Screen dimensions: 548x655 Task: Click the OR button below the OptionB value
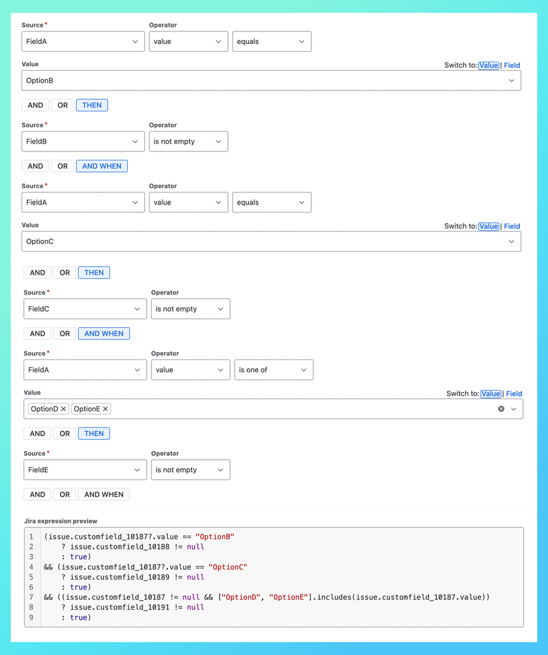pos(63,106)
